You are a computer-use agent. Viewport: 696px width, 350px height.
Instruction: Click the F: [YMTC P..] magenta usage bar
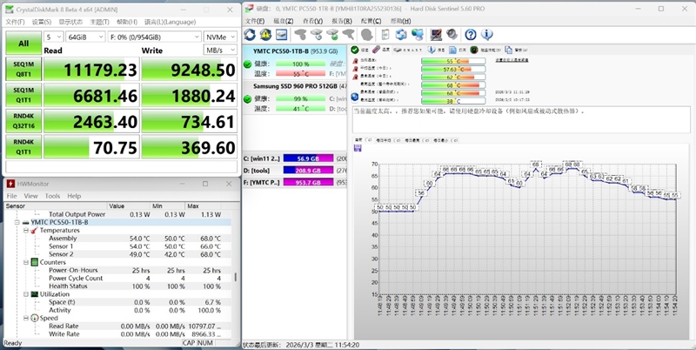point(308,182)
